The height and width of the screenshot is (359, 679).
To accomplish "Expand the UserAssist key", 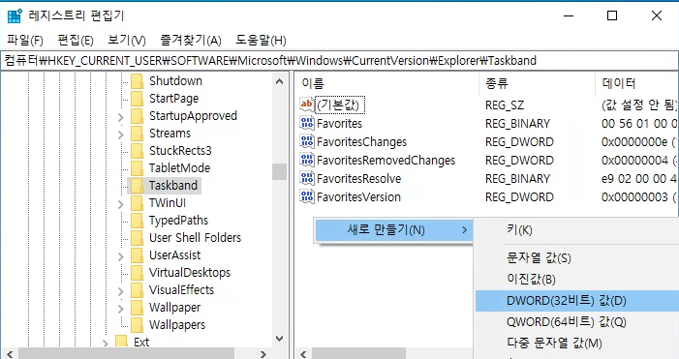I will pos(121,256).
